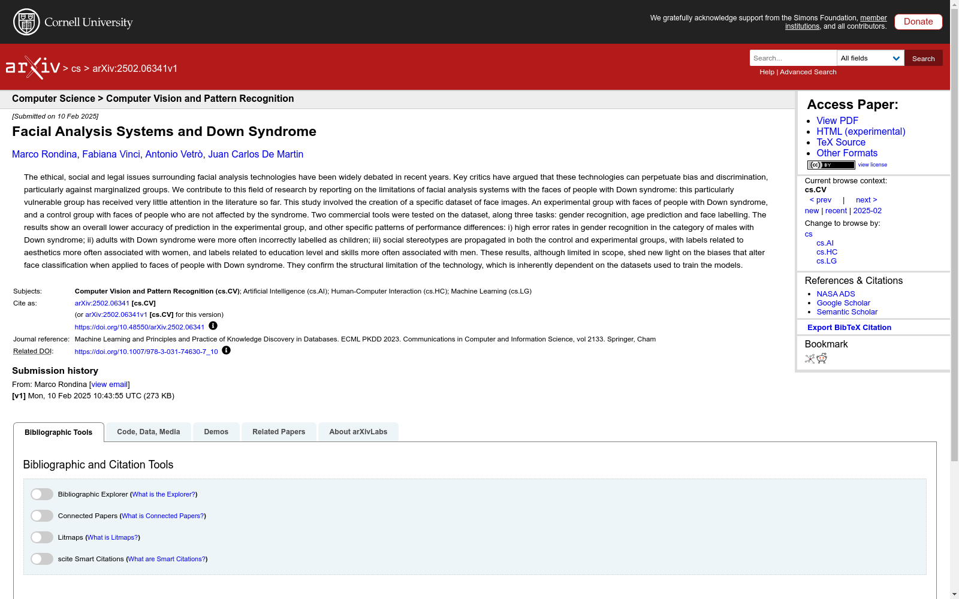The height and width of the screenshot is (599, 959).
Task: Switch to the Code, Data, Media tab
Action: (149, 432)
